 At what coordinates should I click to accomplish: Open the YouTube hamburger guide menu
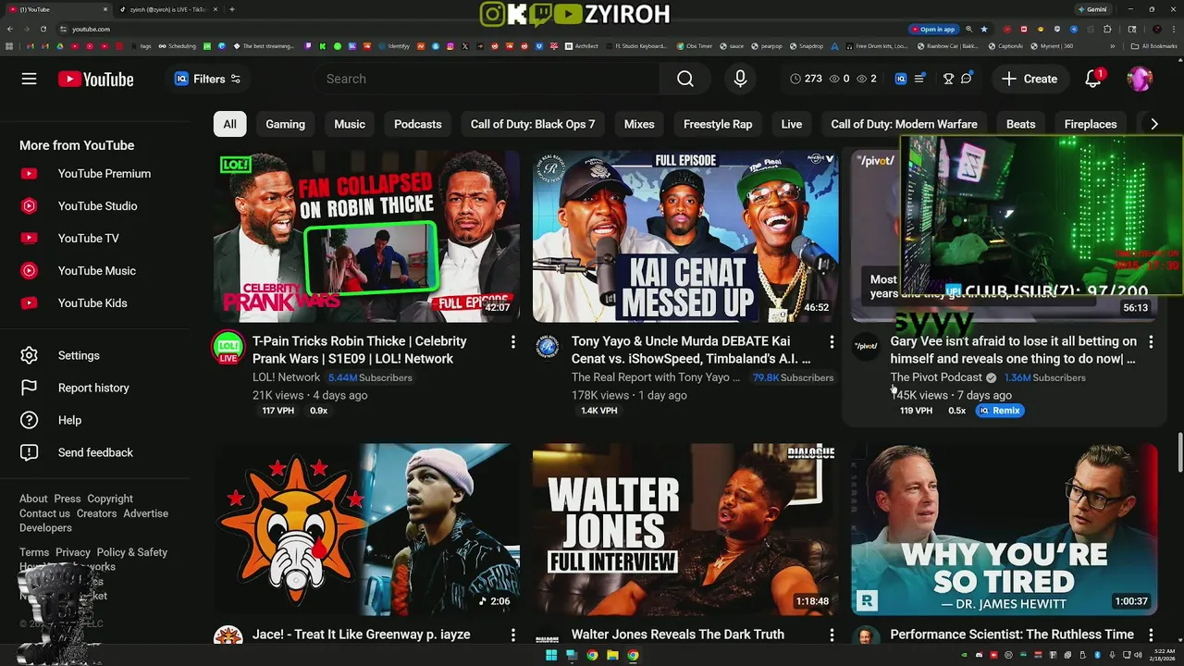(x=29, y=79)
